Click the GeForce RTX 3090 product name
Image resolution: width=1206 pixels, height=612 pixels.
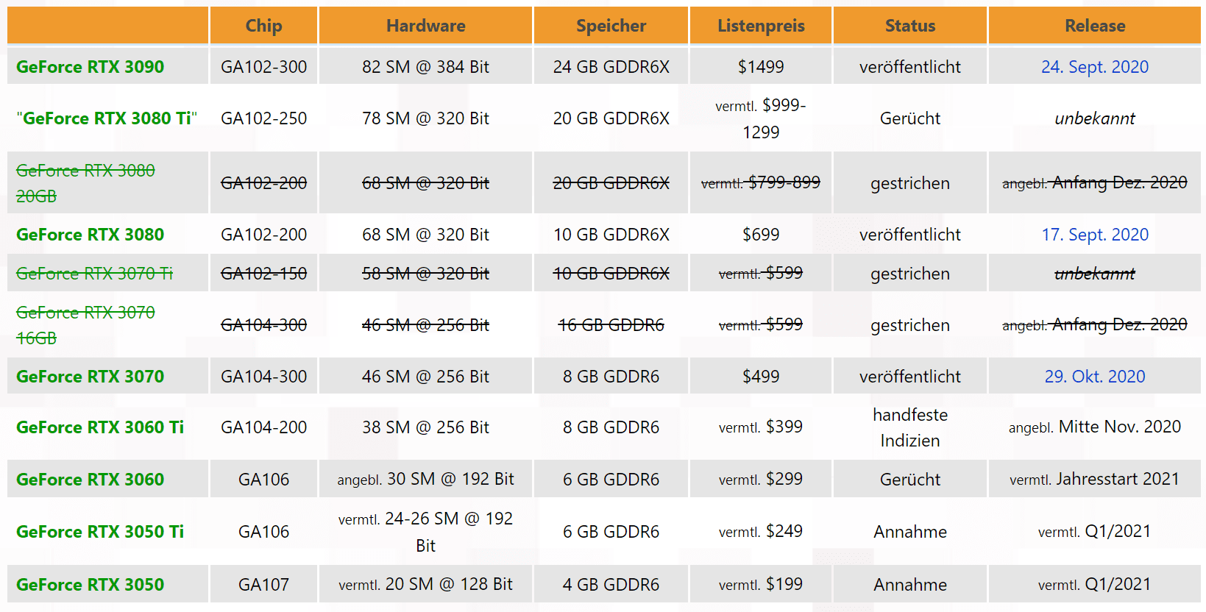pyautogui.click(x=90, y=67)
